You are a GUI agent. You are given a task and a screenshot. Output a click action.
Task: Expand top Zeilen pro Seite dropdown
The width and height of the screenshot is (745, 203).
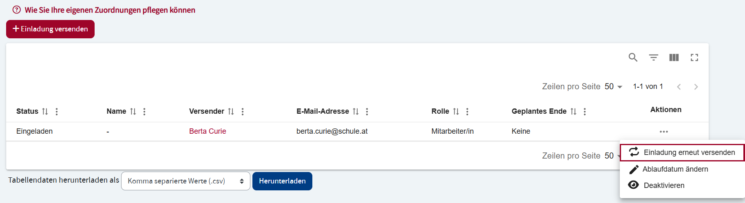pos(613,86)
